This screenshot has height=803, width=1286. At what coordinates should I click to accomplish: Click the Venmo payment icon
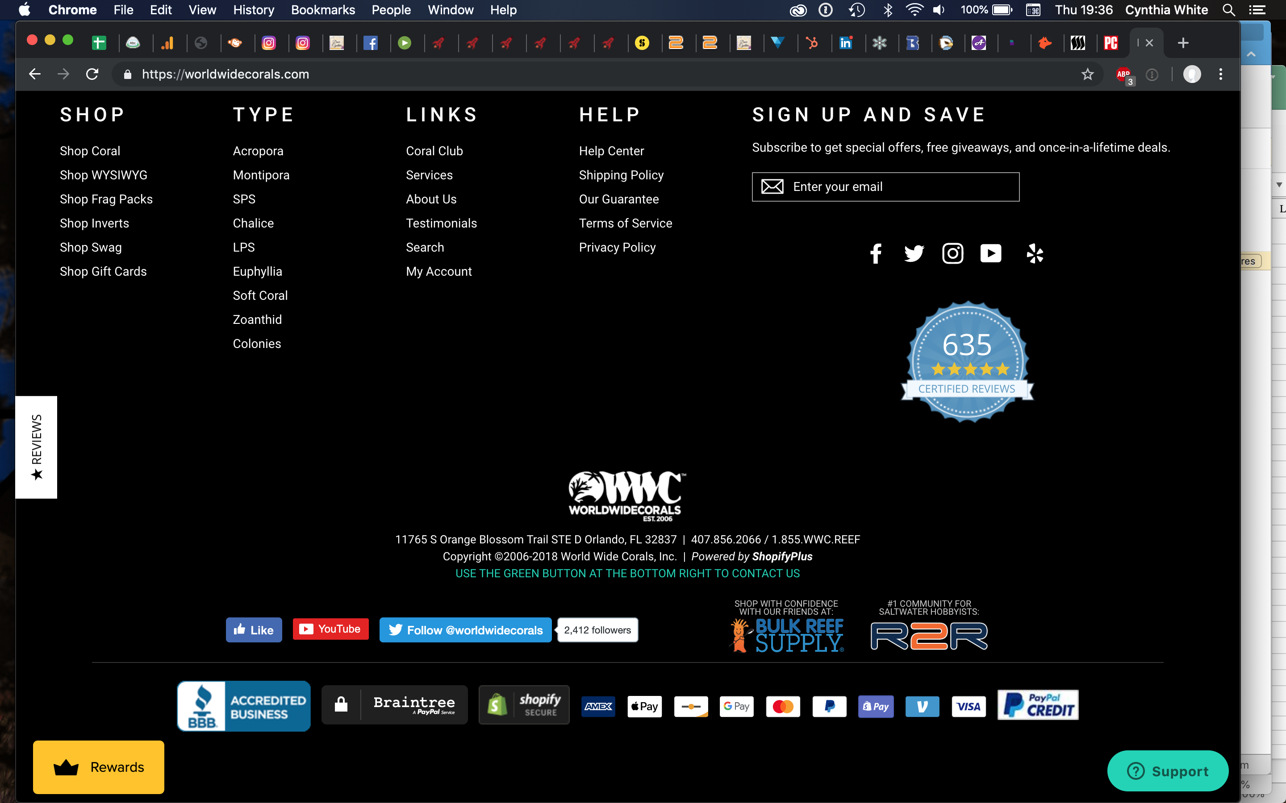click(x=922, y=706)
